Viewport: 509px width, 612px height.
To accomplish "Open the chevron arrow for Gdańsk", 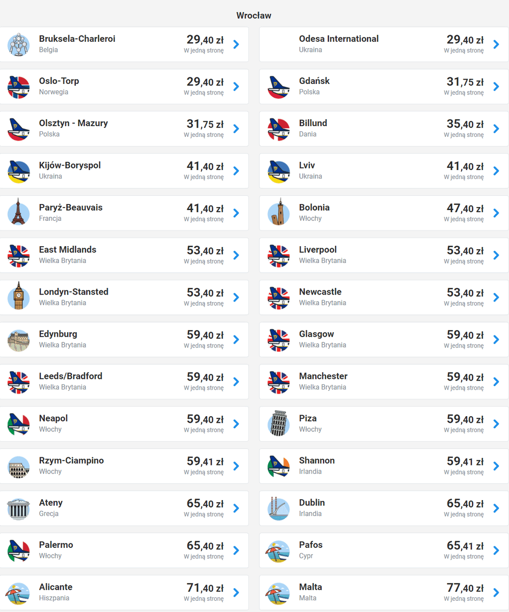I will click(496, 86).
